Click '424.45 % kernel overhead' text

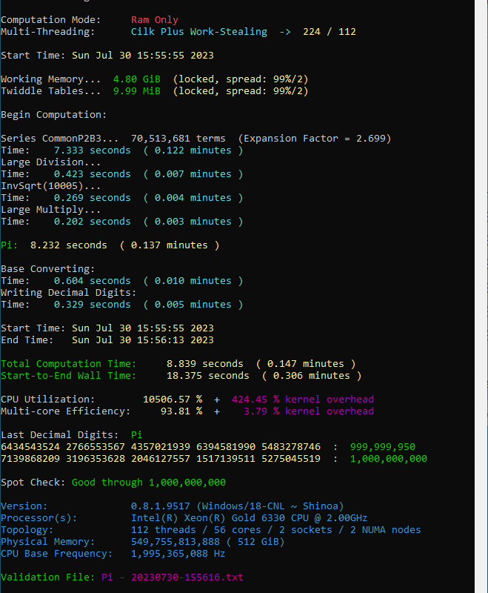303,400
